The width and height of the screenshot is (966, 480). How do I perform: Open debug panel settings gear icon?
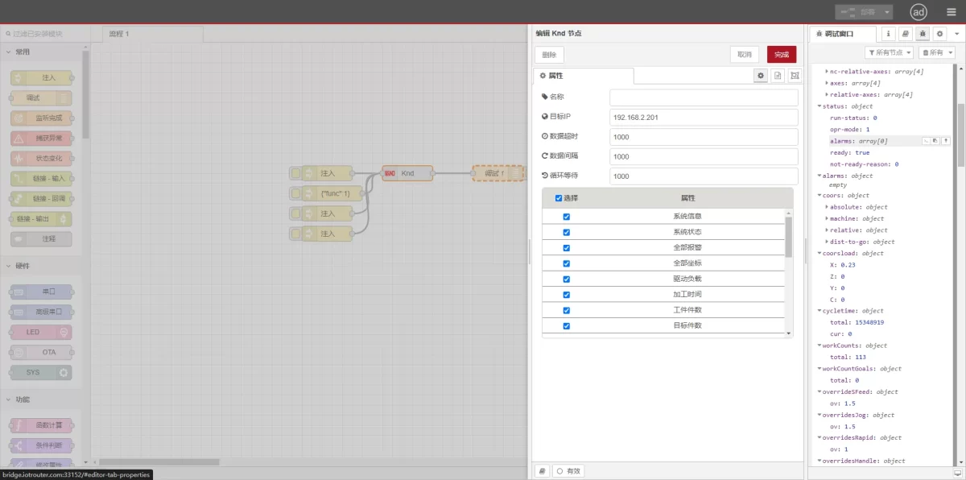pos(939,34)
